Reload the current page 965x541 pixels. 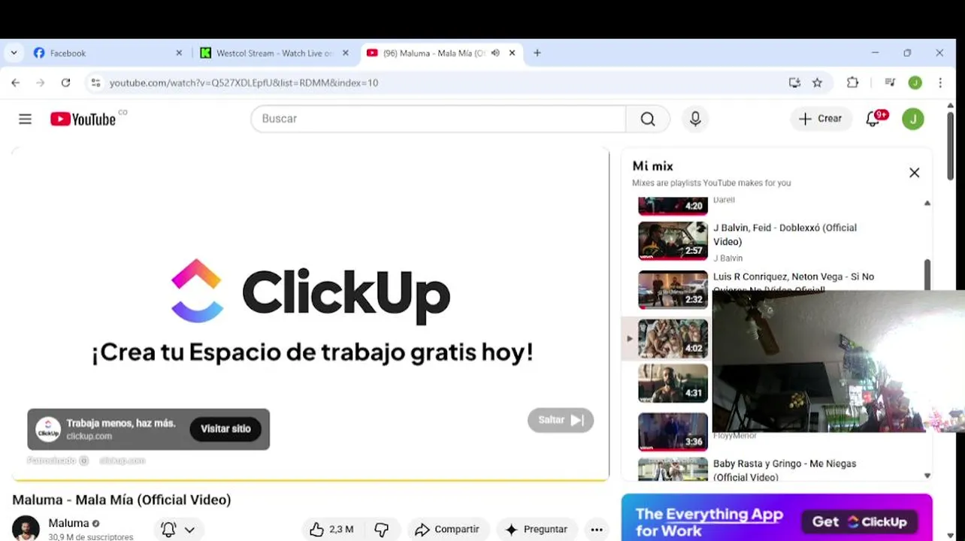pos(65,83)
